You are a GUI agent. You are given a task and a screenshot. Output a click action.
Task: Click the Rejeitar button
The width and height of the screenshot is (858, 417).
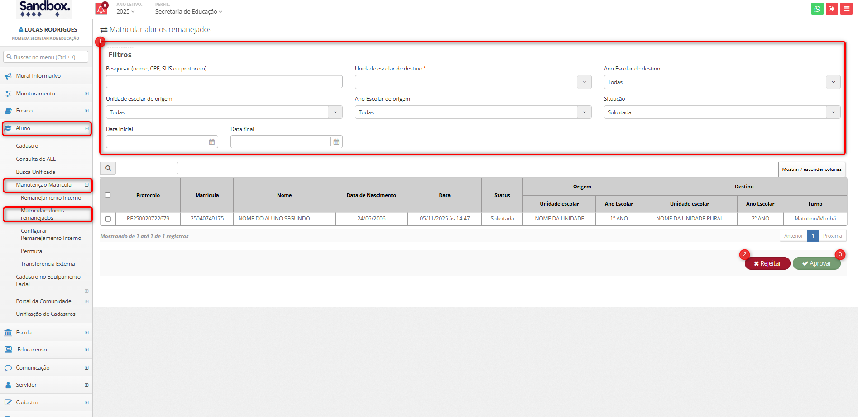(x=767, y=263)
